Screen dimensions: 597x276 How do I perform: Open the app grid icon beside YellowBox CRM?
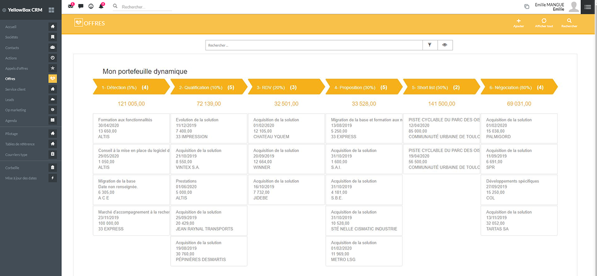tap(52, 10)
